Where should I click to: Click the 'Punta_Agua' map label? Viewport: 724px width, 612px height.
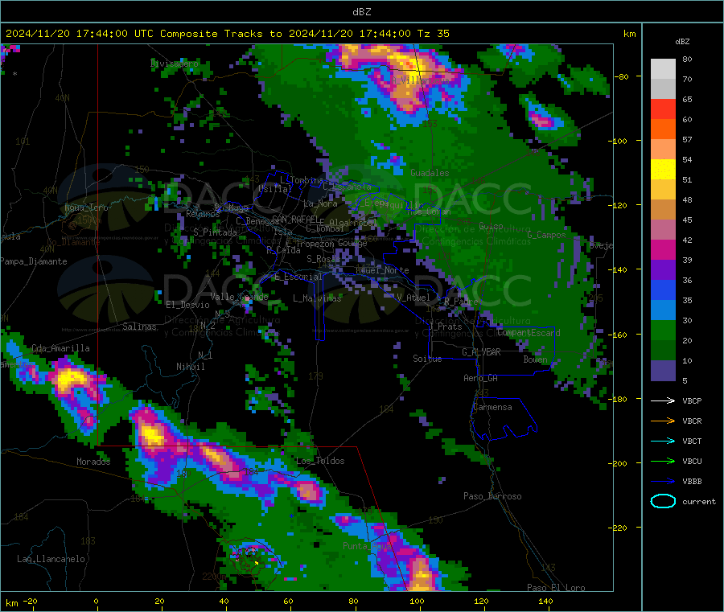point(367,546)
